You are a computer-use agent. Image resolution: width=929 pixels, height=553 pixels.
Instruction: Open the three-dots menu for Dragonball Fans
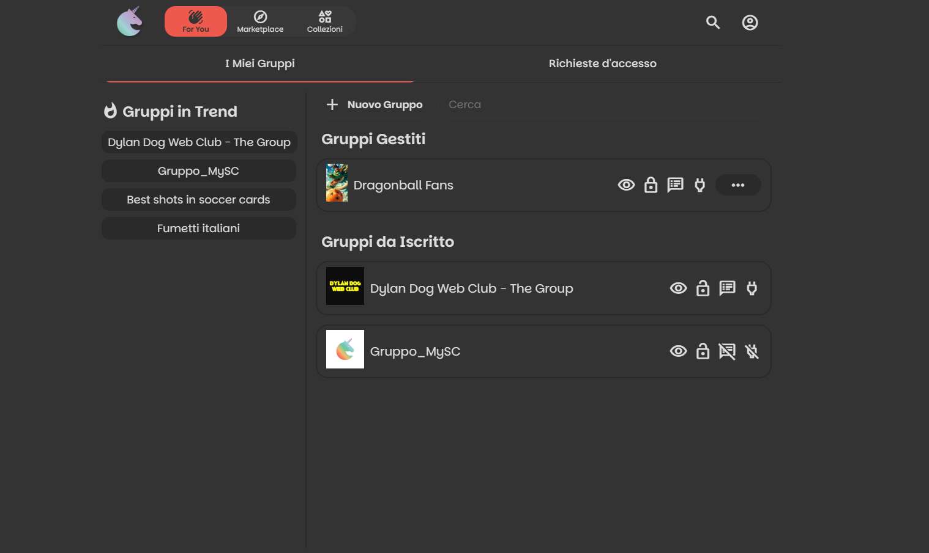click(x=738, y=185)
